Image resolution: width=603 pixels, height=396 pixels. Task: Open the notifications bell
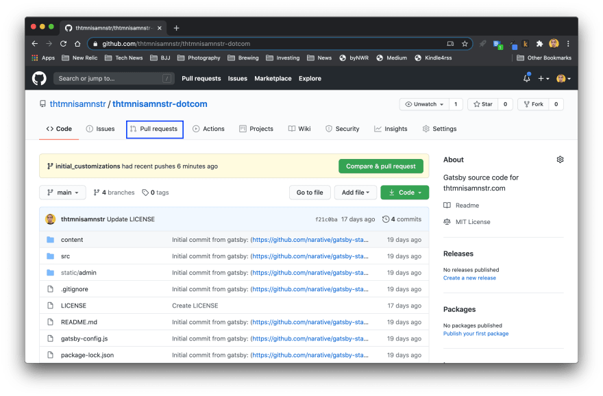[526, 78]
